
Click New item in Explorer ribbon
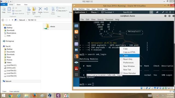coord(61,8)
